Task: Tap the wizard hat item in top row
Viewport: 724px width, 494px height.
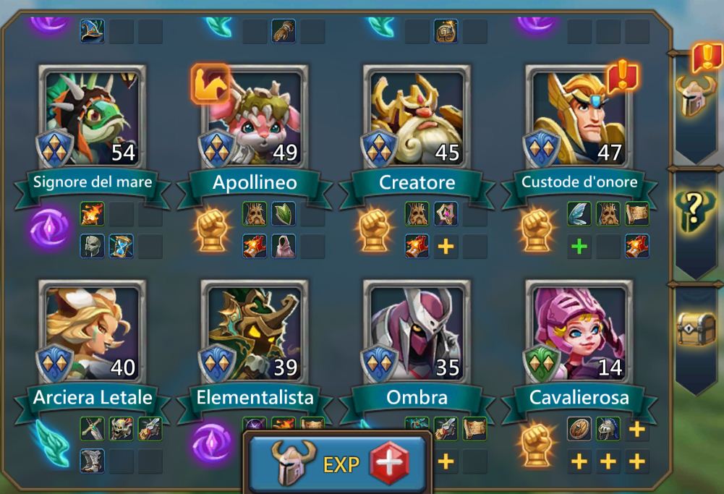Action: coord(93,31)
